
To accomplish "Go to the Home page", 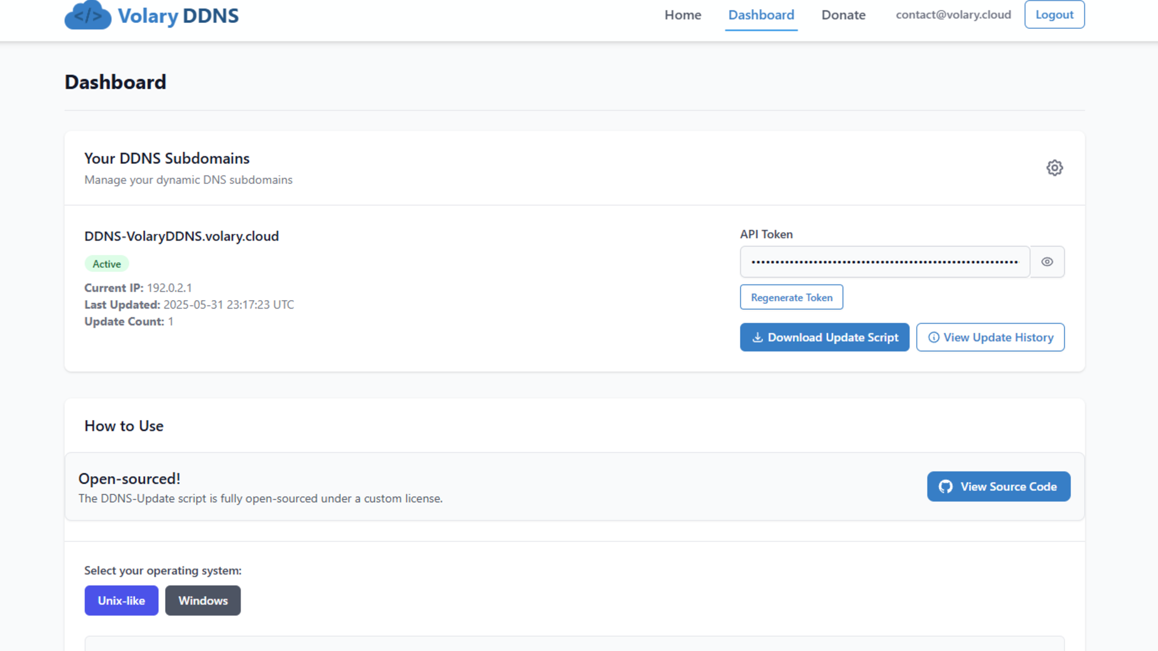I will [x=683, y=15].
